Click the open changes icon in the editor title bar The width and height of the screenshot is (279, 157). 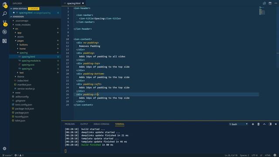[264, 3]
